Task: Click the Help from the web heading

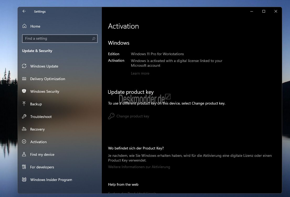Action: (123, 184)
